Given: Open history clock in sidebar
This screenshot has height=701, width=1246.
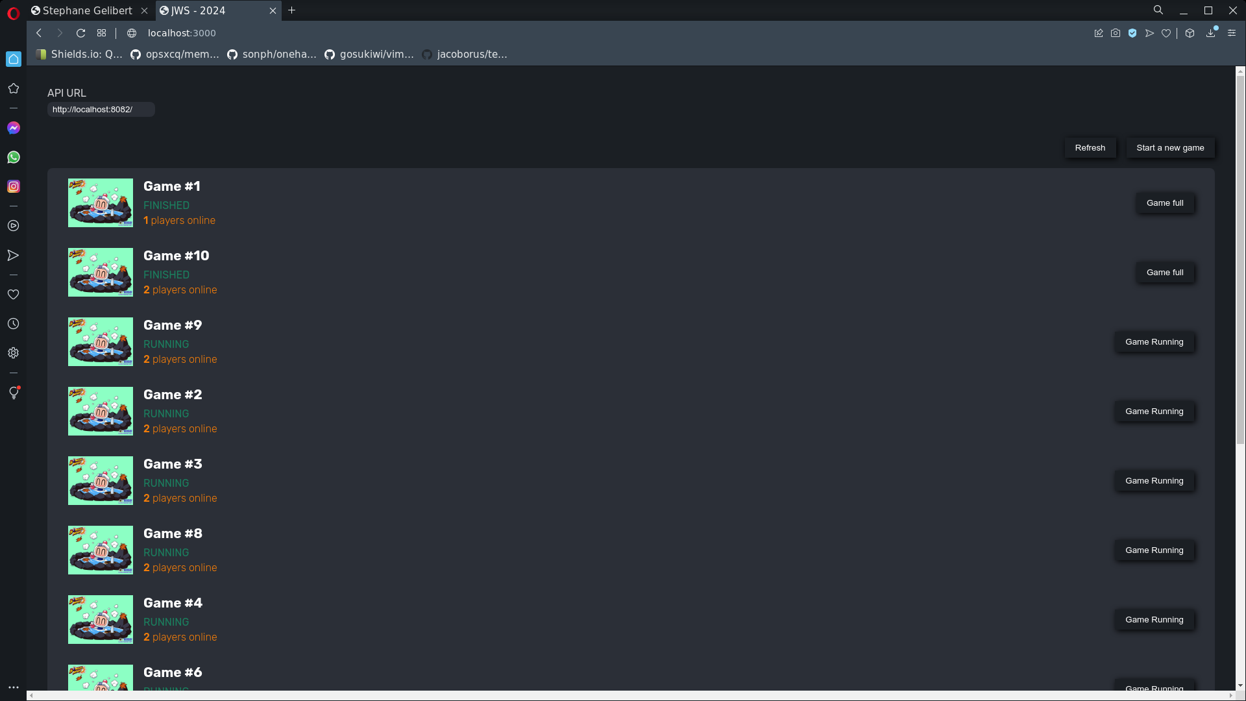Looking at the screenshot, I should click(x=14, y=324).
